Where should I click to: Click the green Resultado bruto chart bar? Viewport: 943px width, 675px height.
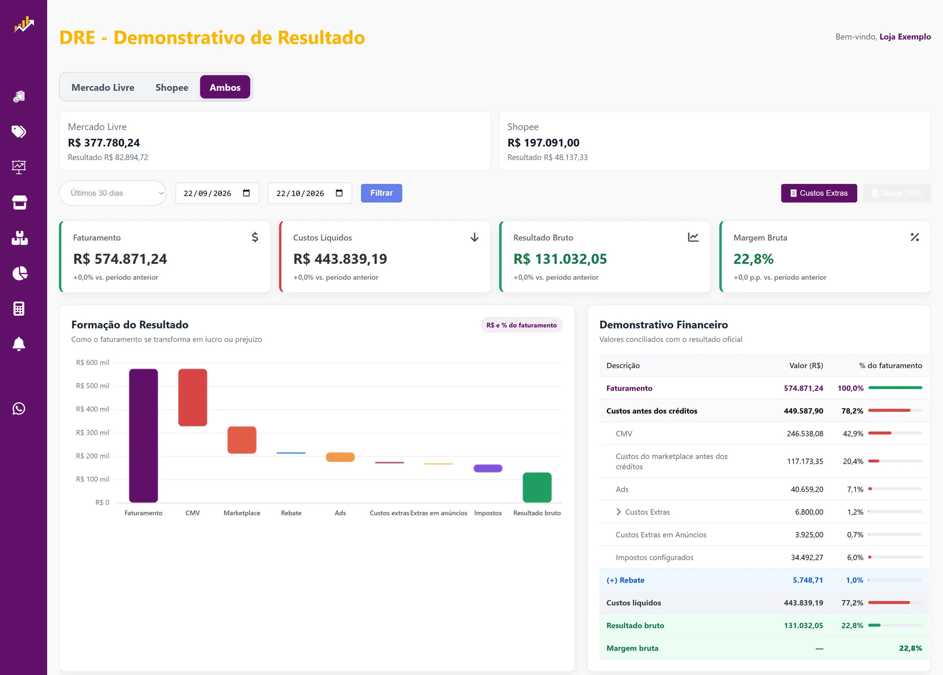click(537, 487)
